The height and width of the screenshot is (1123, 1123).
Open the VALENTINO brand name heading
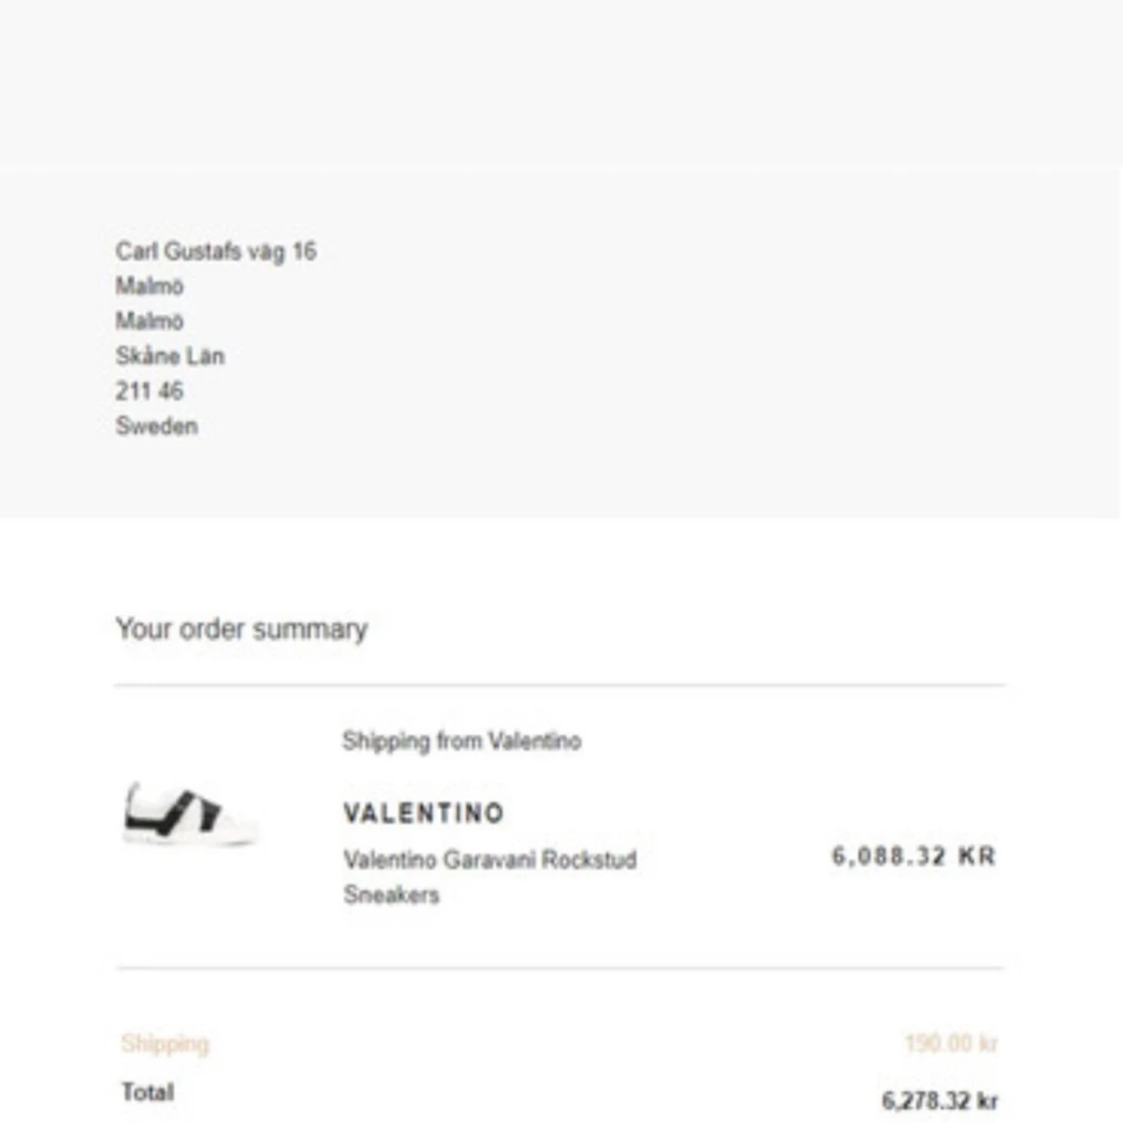(x=423, y=813)
